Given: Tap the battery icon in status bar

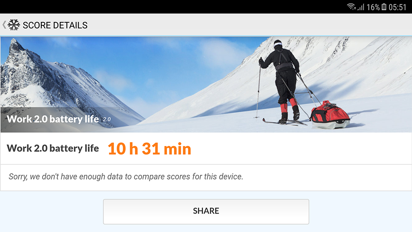Looking at the screenshot, I should 384,7.
